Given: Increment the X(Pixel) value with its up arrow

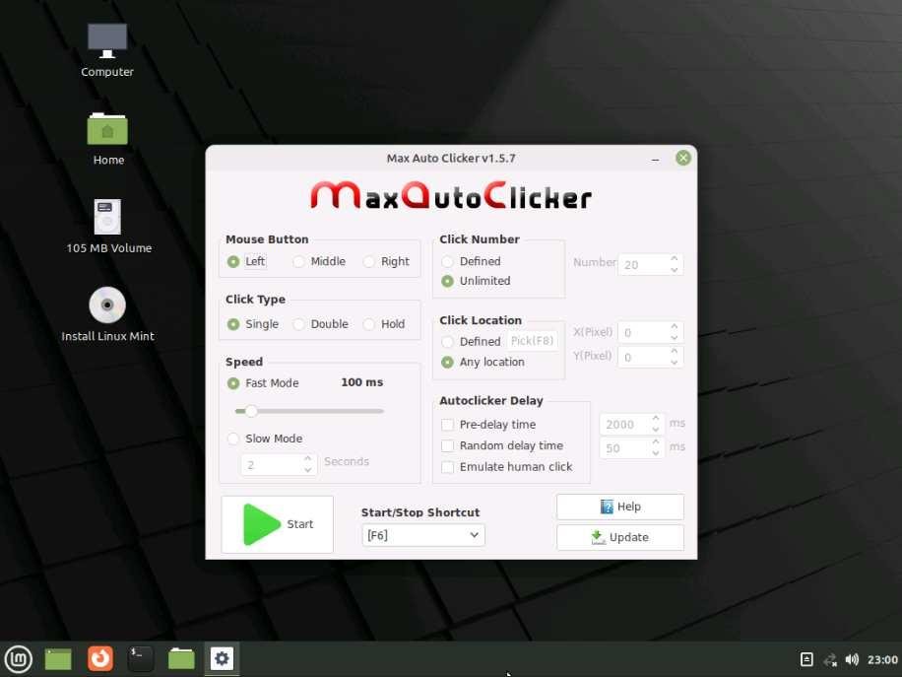Looking at the screenshot, I should pyautogui.click(x=675, y=326).
